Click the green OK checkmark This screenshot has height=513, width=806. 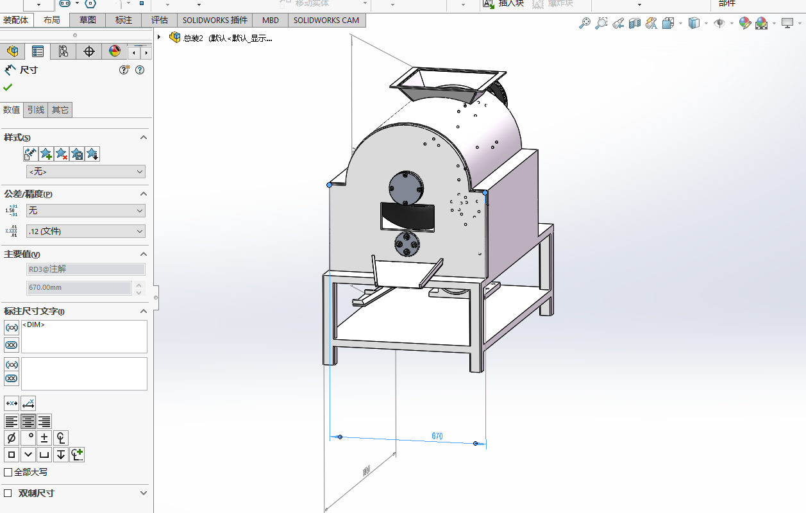point(8,87)
